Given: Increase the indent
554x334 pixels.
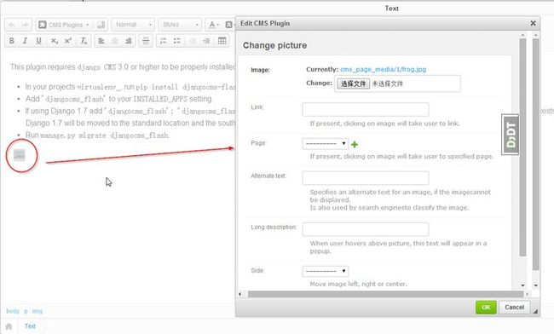Looking at the screenshot, I should (206, 41).
